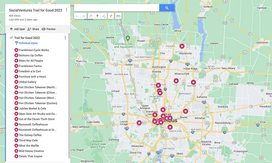The image size is (272, 163).
Task: Select Third Way Cafe entry
Action: coord(28,140)
